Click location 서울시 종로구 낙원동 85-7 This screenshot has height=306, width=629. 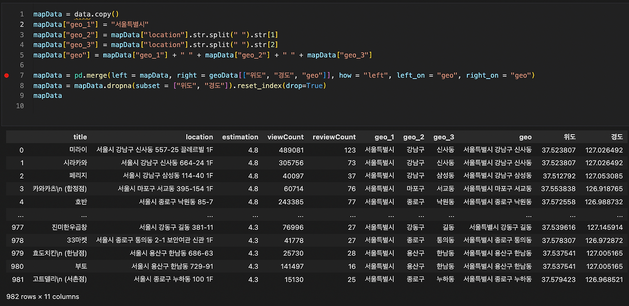(176, 201)
